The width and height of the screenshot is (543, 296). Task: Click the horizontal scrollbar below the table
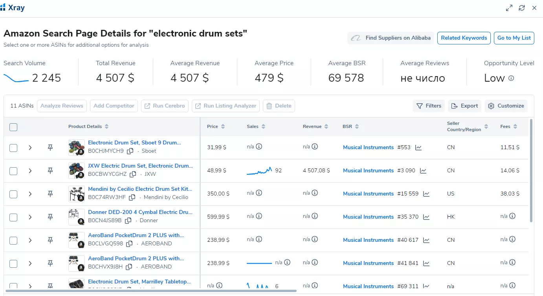[151, 291]
